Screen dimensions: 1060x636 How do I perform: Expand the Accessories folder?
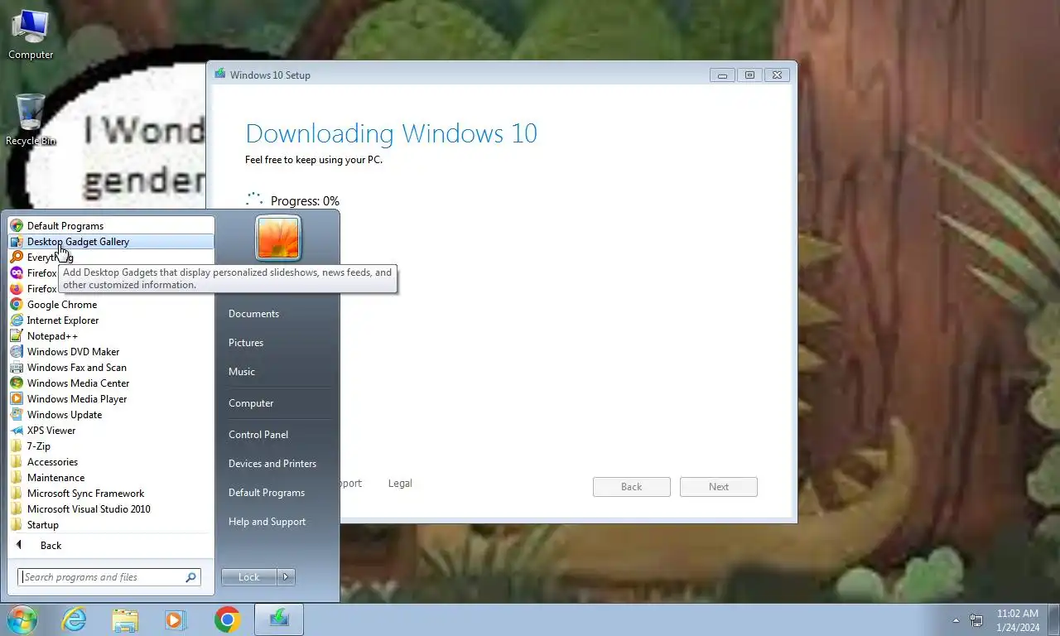(x=111, y=461)
